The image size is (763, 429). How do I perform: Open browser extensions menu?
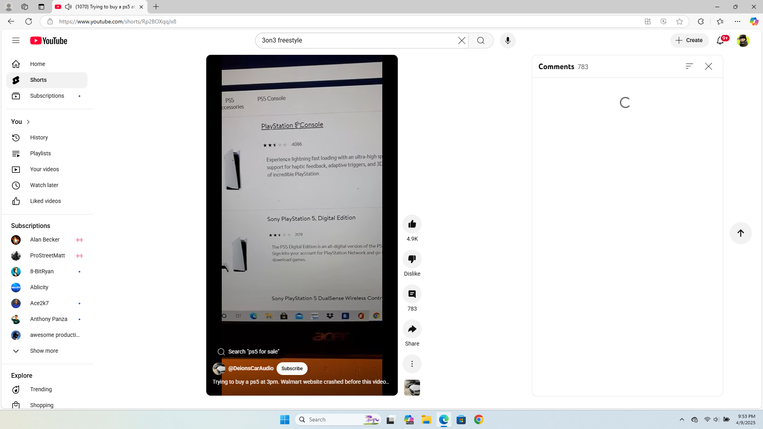coord(701,21)
